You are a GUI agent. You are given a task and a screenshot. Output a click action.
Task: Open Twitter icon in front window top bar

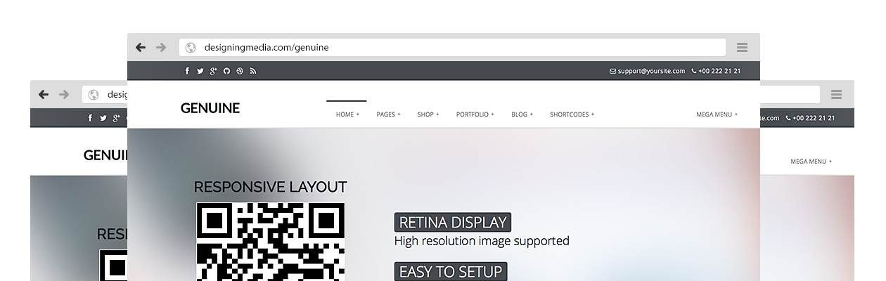200,71
